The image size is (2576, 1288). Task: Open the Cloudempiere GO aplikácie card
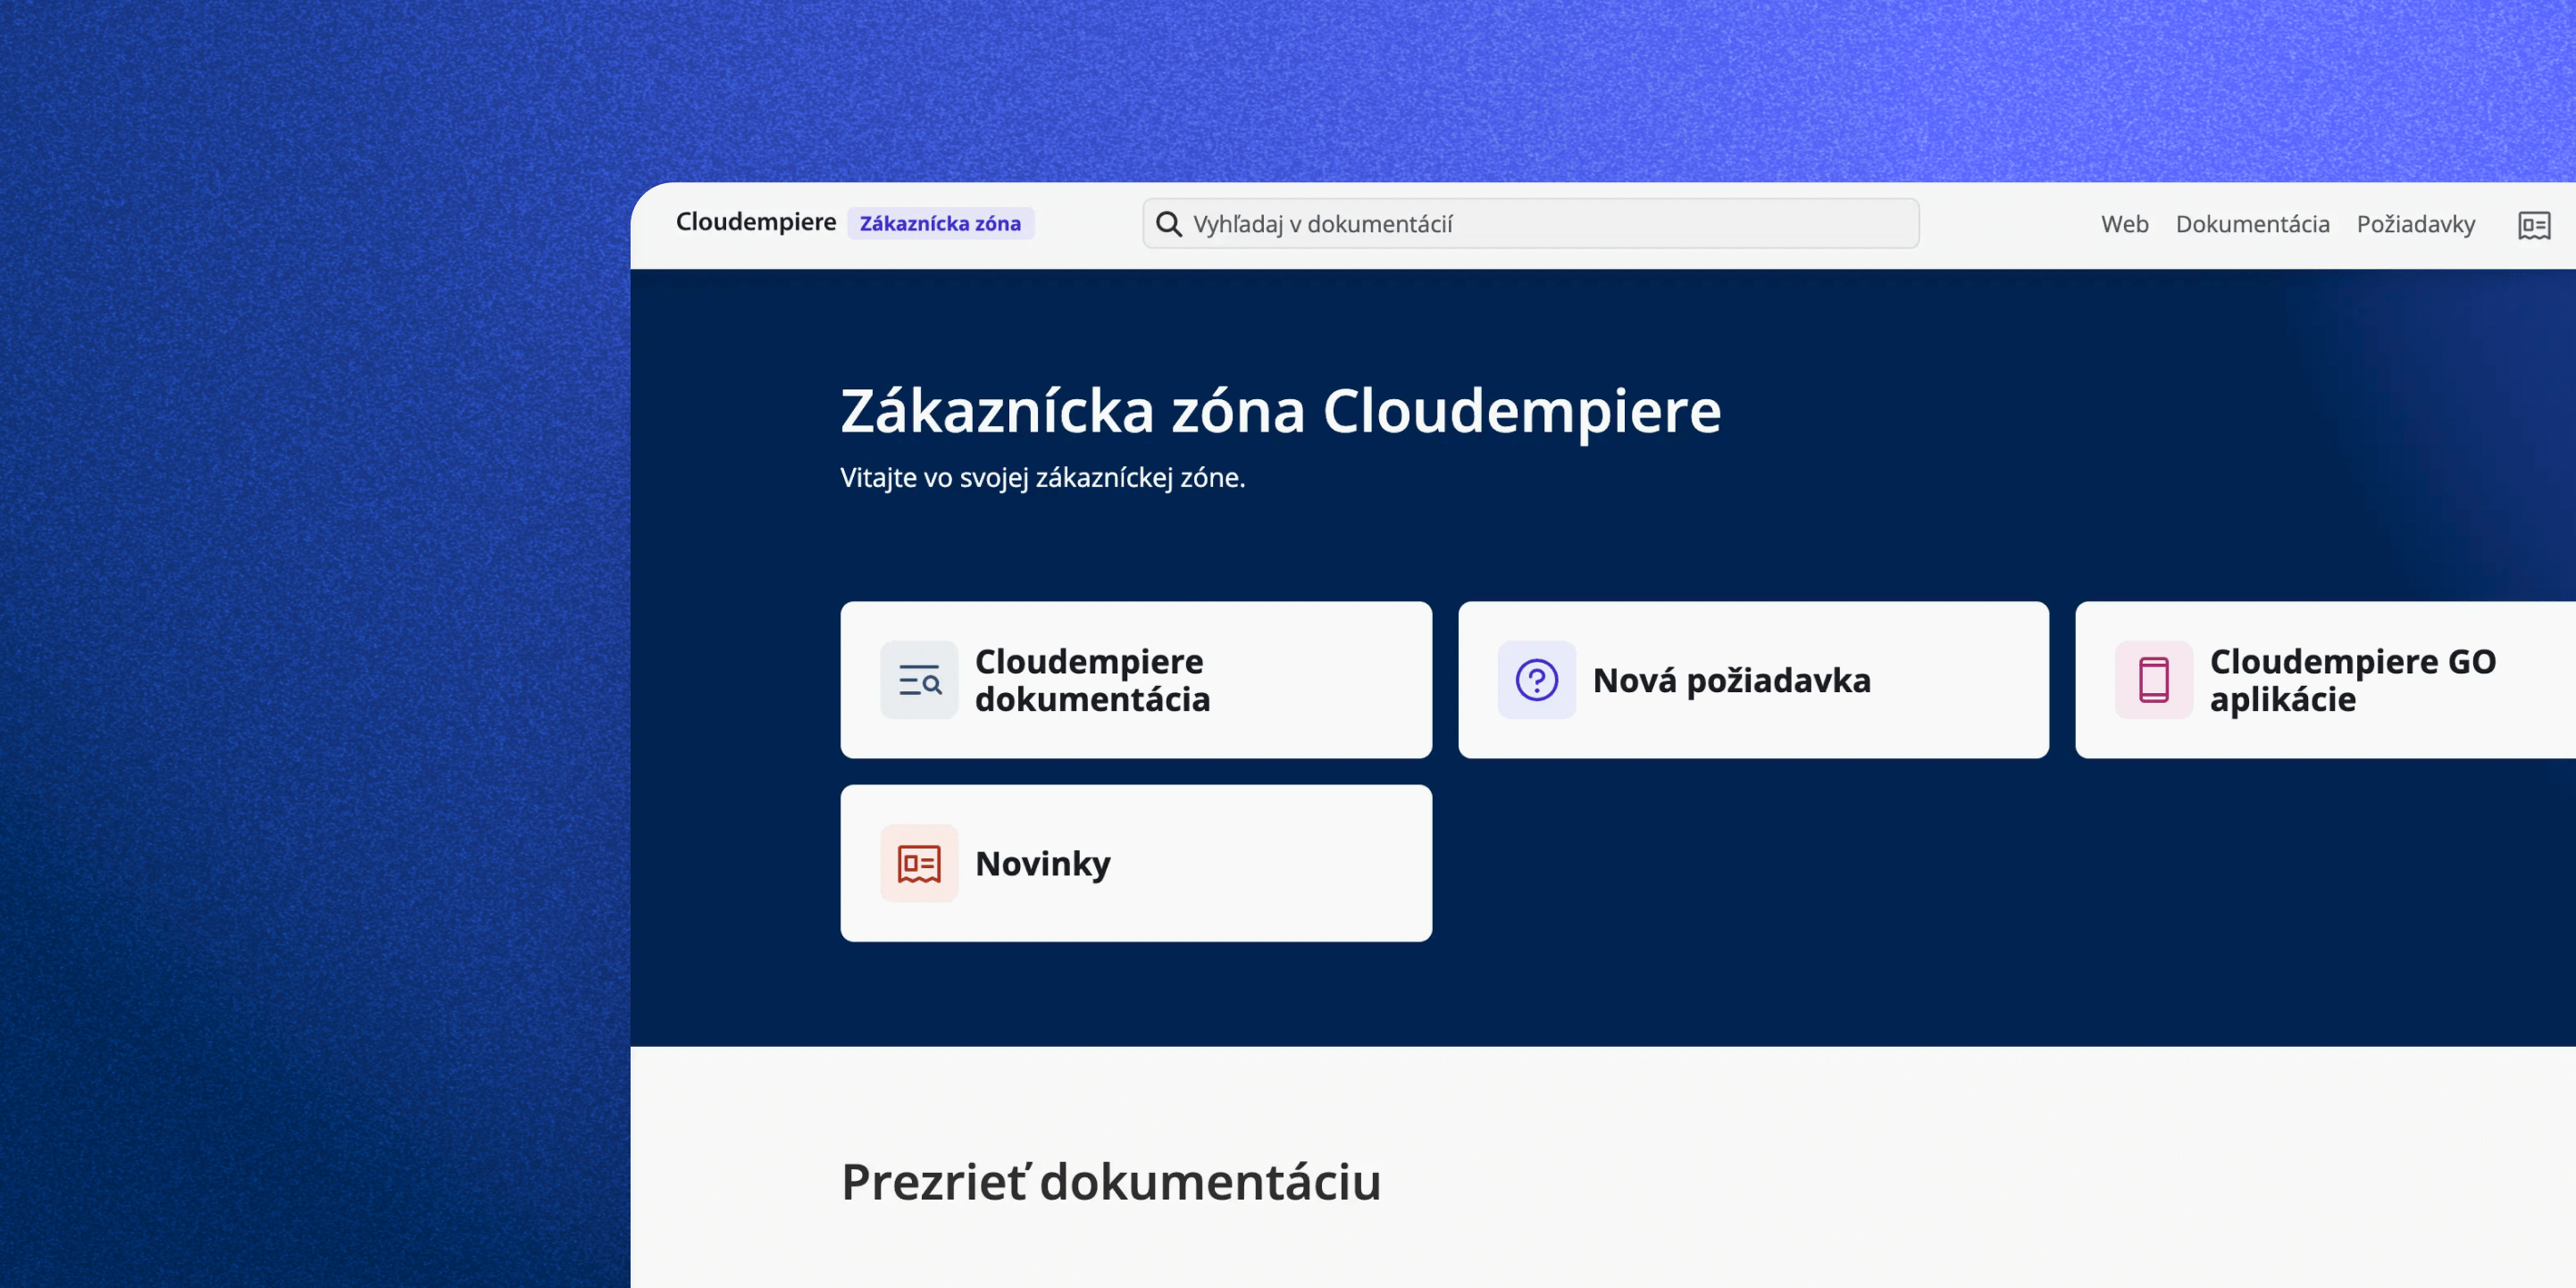pos(2325,680)
